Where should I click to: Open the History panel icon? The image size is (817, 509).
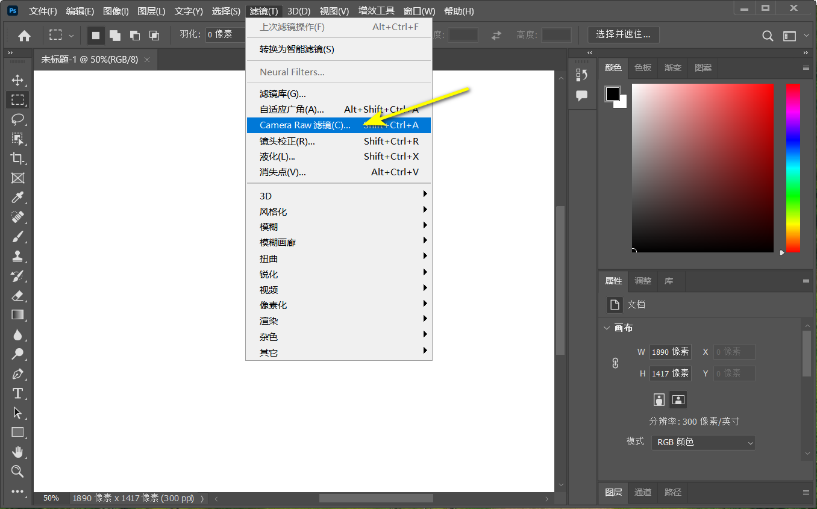[x=581, y=75]
